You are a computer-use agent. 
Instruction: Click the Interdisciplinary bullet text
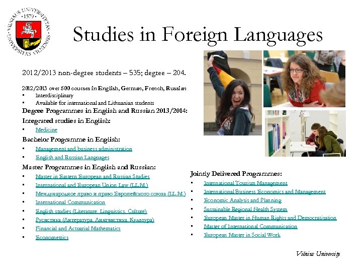click(x=54, y=96)
